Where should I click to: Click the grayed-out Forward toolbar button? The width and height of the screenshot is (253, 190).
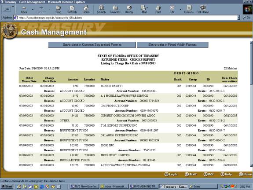click(x=41, y=10)
